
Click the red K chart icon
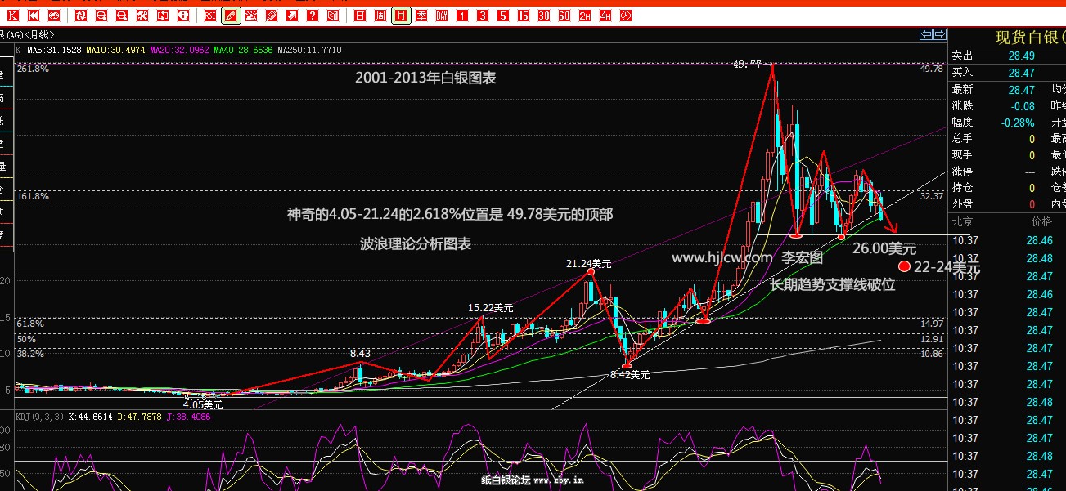click(14, 16)
